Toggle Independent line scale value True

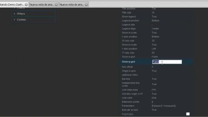point(154,84)
